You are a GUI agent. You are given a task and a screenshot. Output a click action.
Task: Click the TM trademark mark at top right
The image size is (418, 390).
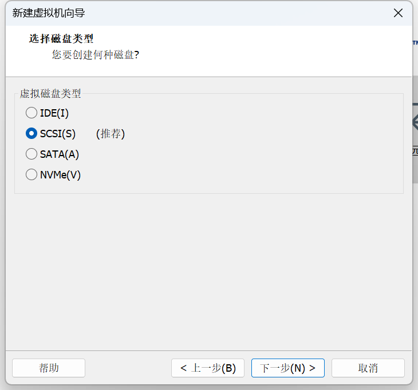(415, 42)
